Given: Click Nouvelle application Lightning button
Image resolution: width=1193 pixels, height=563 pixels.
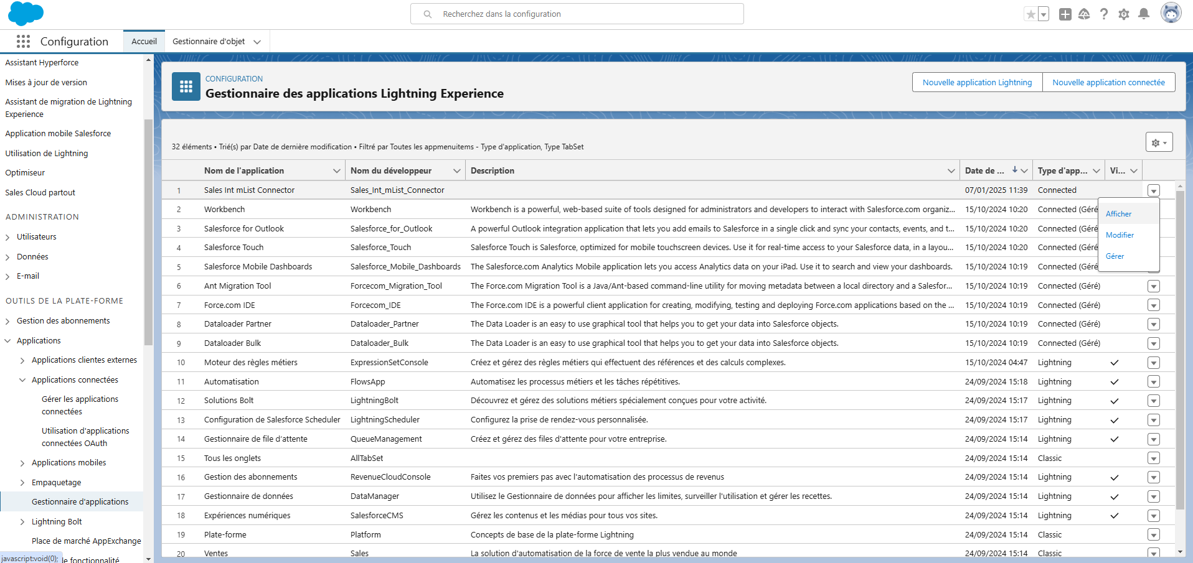Looking at the screenshot, I should [977, 82].
